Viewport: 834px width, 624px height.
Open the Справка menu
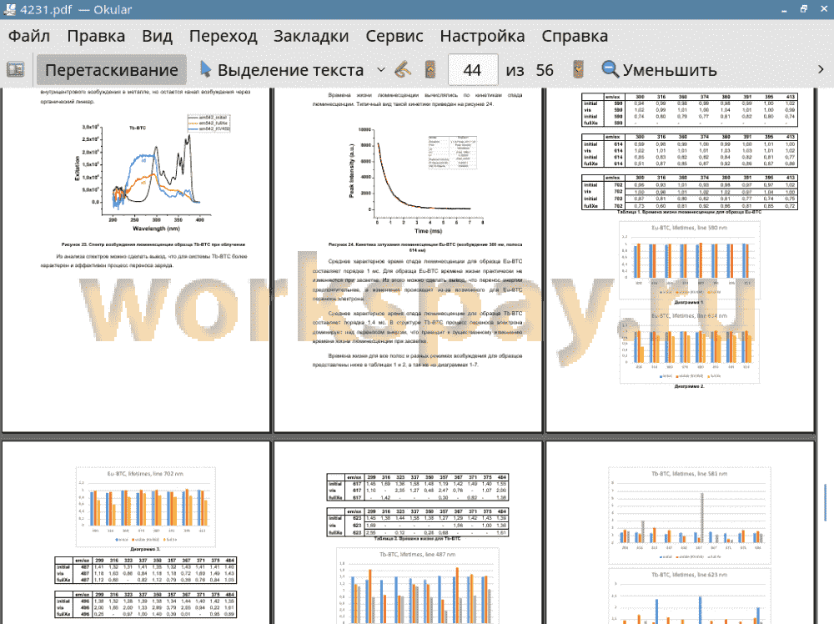coord(575,36)
